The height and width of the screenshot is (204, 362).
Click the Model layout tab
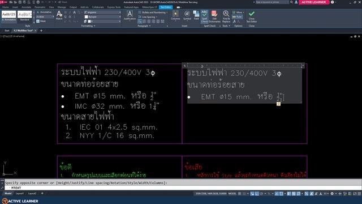8,193
